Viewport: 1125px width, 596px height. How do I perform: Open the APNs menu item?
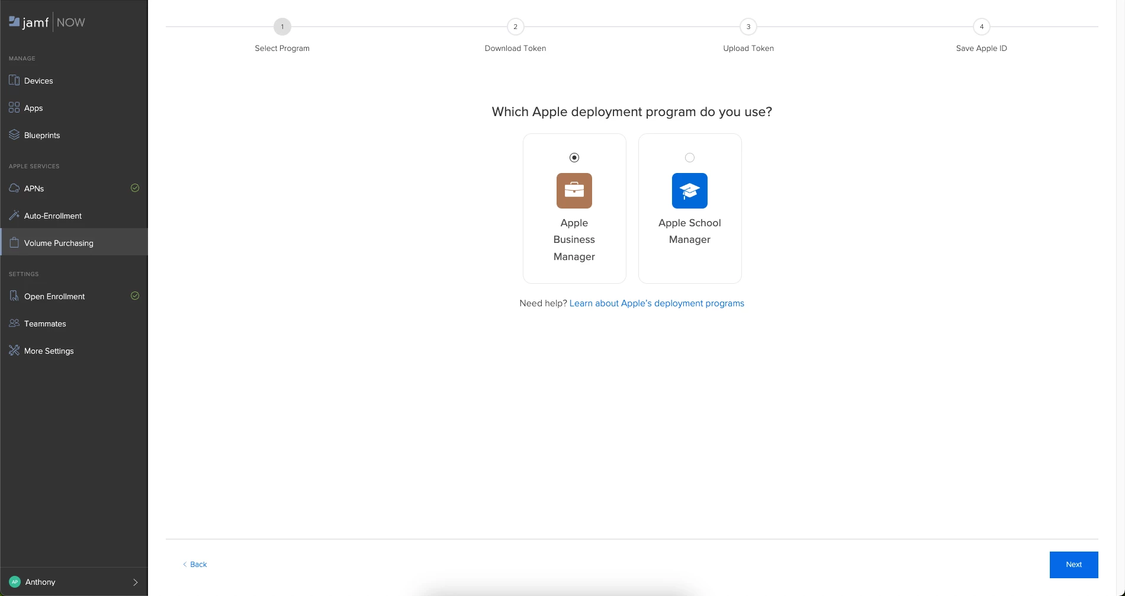point(74,188)
